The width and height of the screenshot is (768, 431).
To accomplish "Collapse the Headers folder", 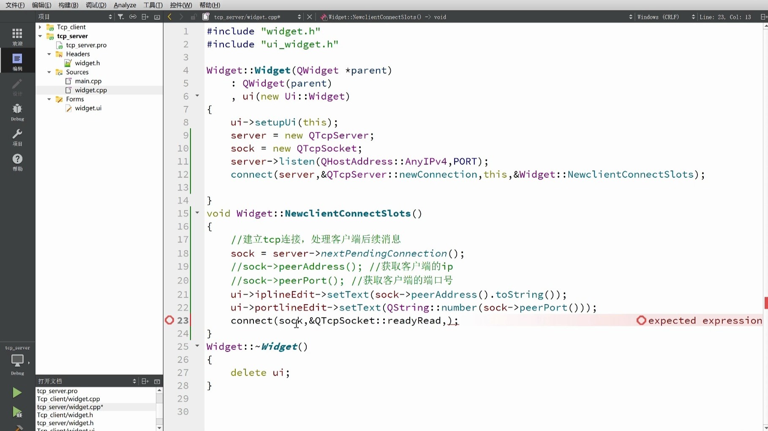I will [49, 54].
